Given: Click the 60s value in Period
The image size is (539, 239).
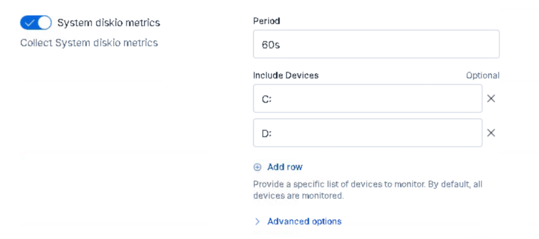Looking at the screenshot, I should (x=270, y=45).
